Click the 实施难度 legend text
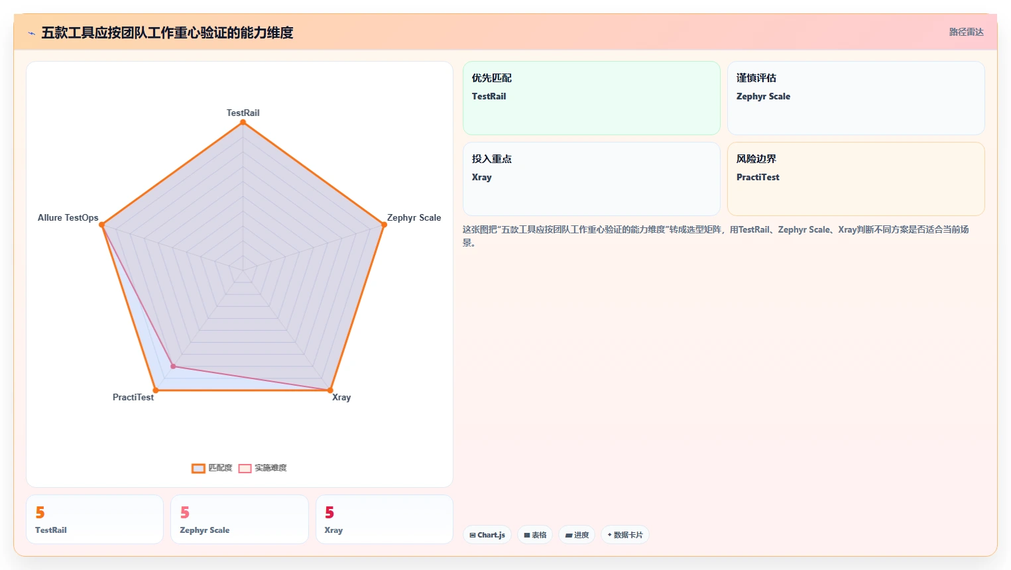The image size is (1011, 570). coord(270,468)
